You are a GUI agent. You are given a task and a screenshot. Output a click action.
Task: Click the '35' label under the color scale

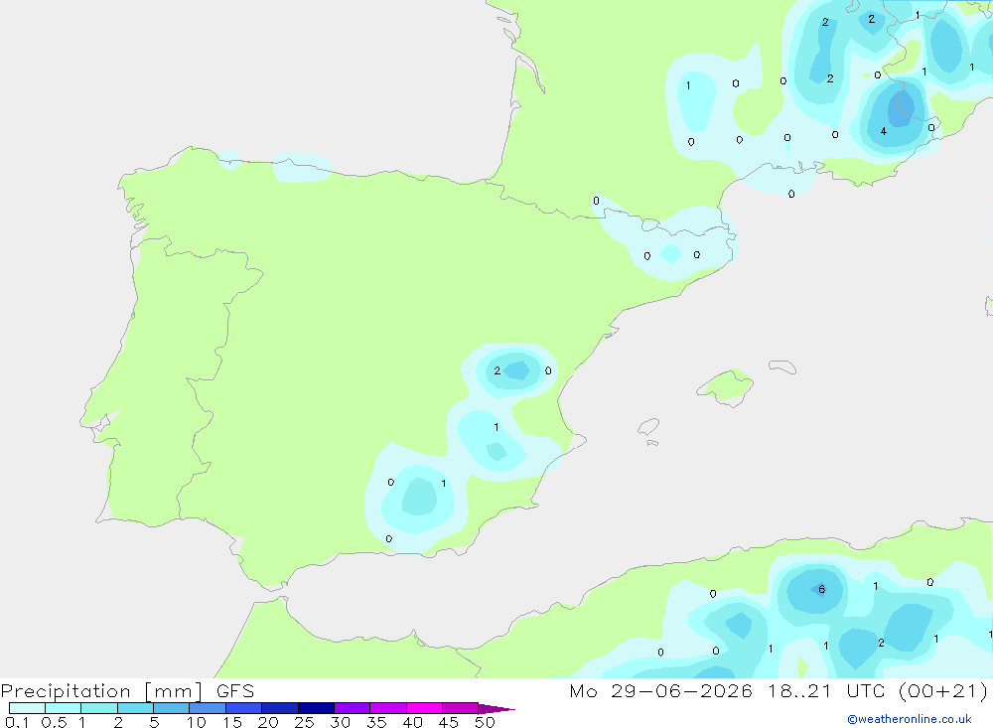(376, 722)
